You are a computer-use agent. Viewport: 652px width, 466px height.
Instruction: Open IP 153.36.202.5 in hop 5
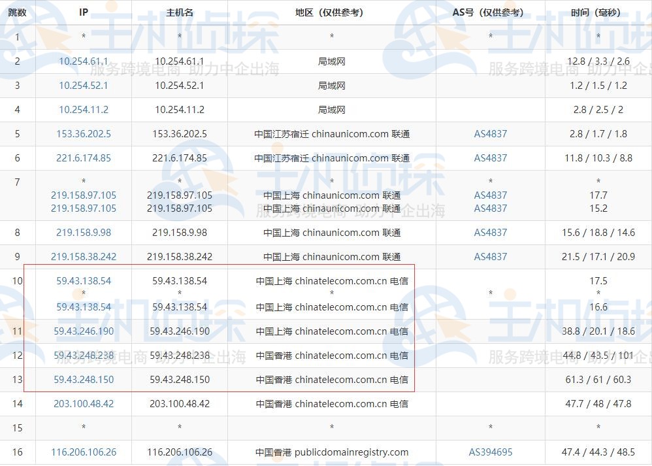(x=83, y=134)
